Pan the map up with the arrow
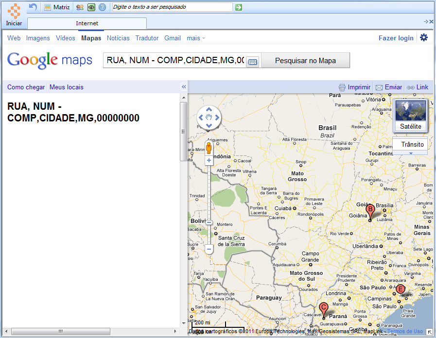The width and height of the screenshot is (436, 338). 209,109
